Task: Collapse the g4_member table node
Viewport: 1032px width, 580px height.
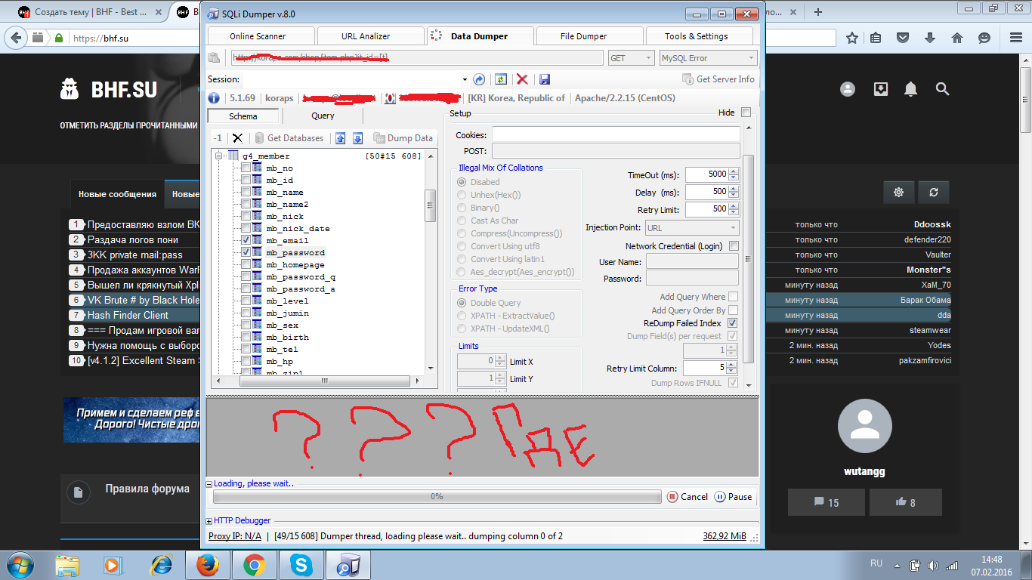Action: [x=220, y=156]
